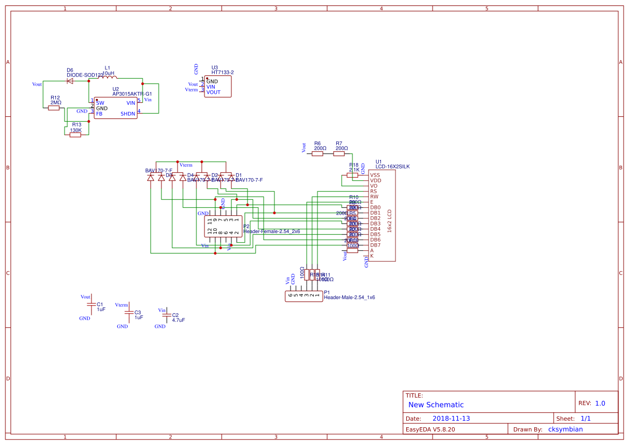Click the D1 BAV170-7-F diode symbol

[228, 178]
